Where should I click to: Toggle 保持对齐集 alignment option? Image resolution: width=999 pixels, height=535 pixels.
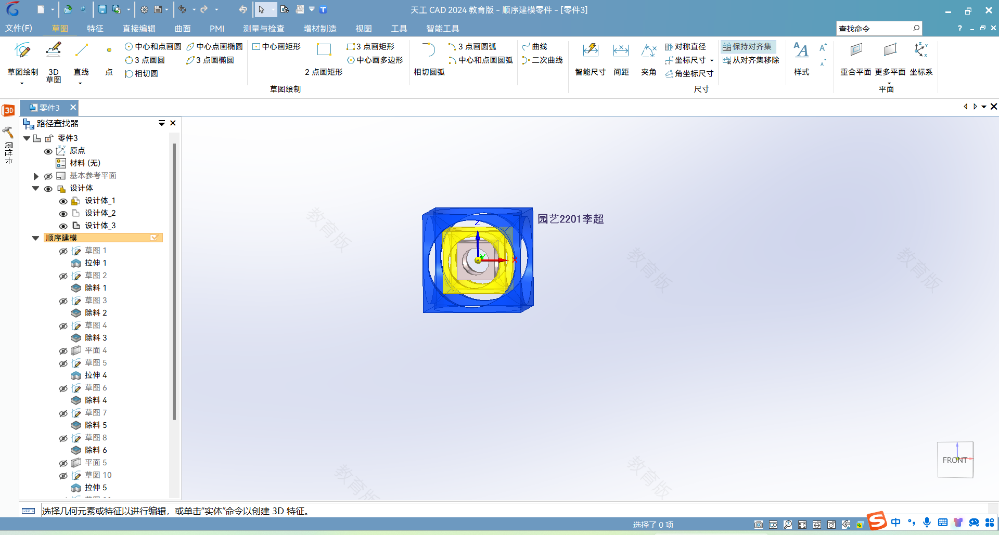coord(748,47)
